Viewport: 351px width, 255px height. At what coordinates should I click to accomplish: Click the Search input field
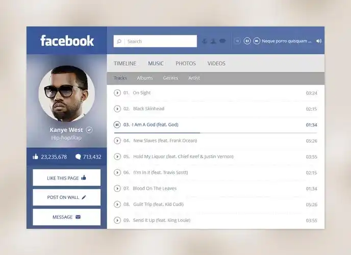coord(155,41)
